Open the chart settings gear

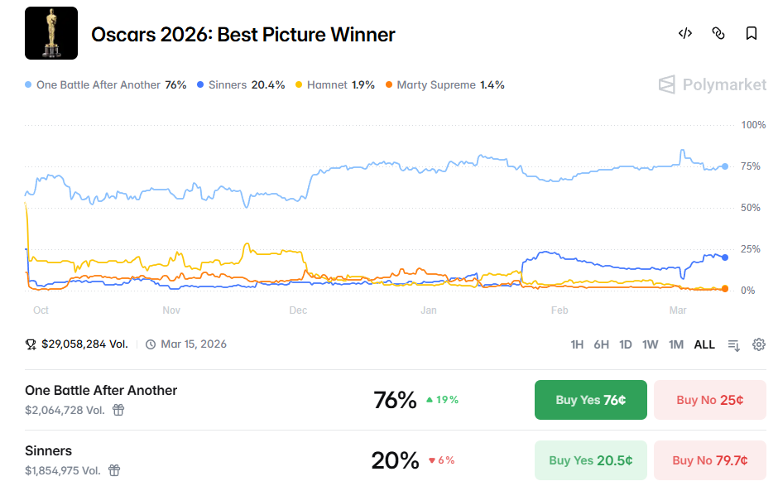tap(759, 344)
